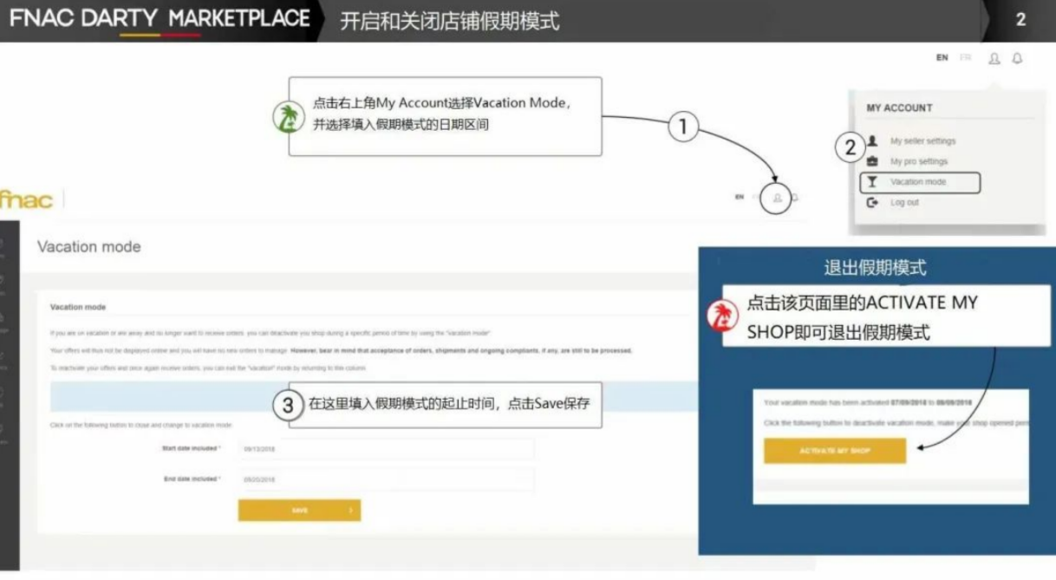Switch language to FR
Image resolution: width=1056 pixels, height=580 pixels.
tap(965, 58)
